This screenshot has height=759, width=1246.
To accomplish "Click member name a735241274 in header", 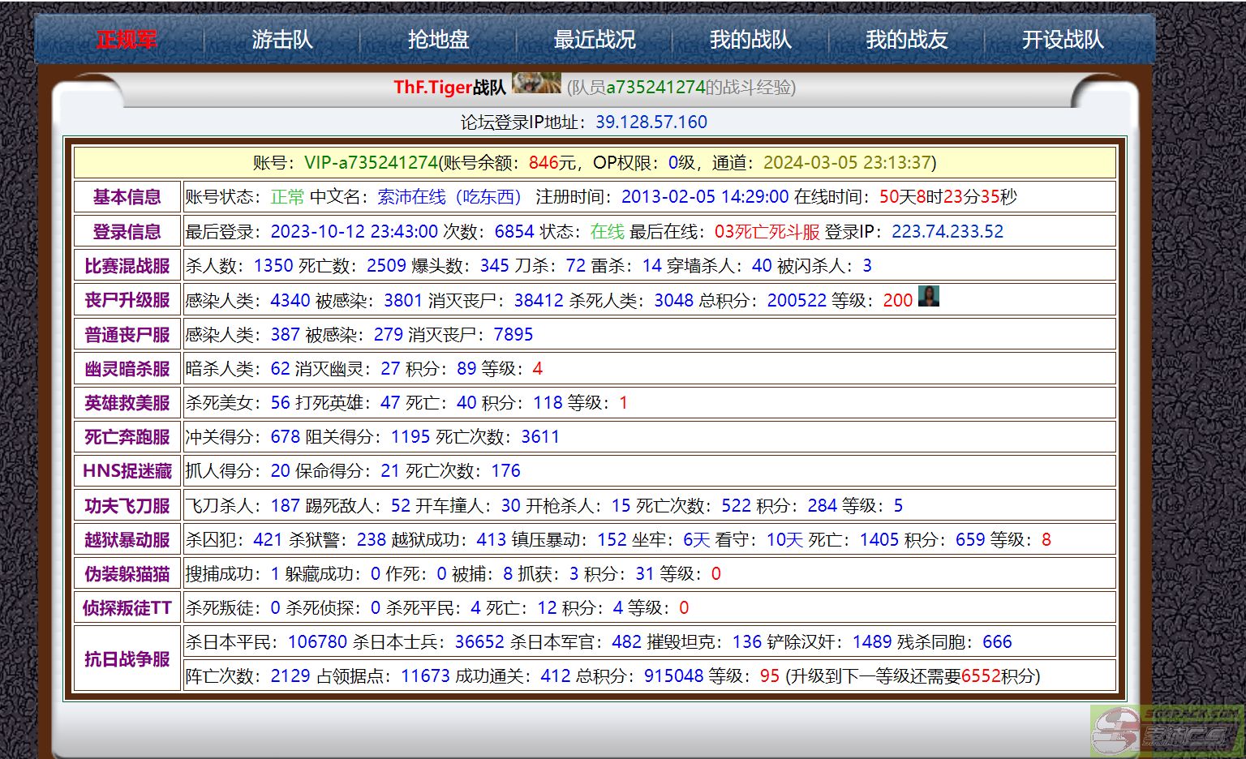I will click(655, 88).
